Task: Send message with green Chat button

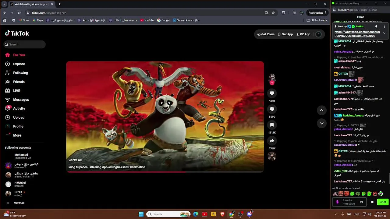Action: click(x=383, y=202)
